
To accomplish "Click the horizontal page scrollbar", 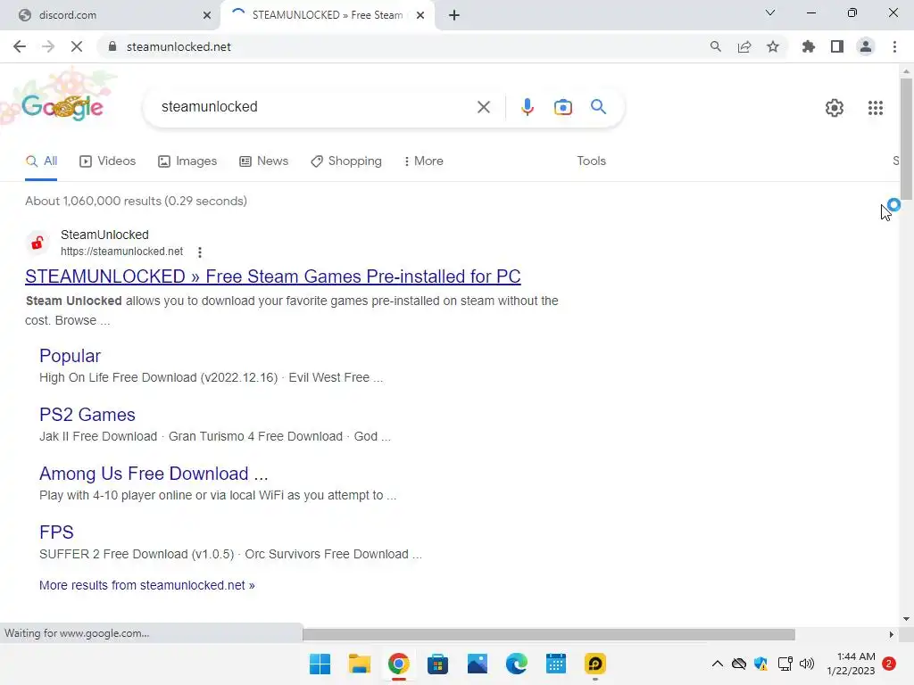I will tap(549, 634).
